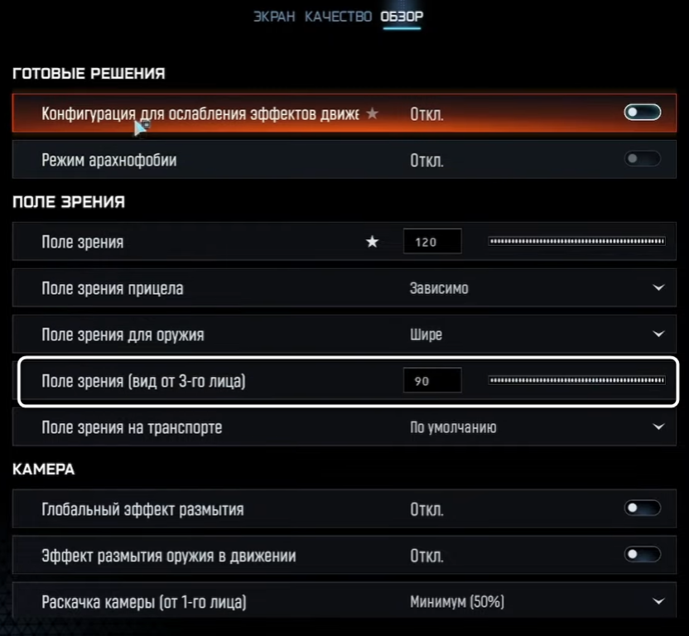The image size is (689, 636).
Task: Click the 'Режим арахнофобии' setting label
Action: [108, 160]
